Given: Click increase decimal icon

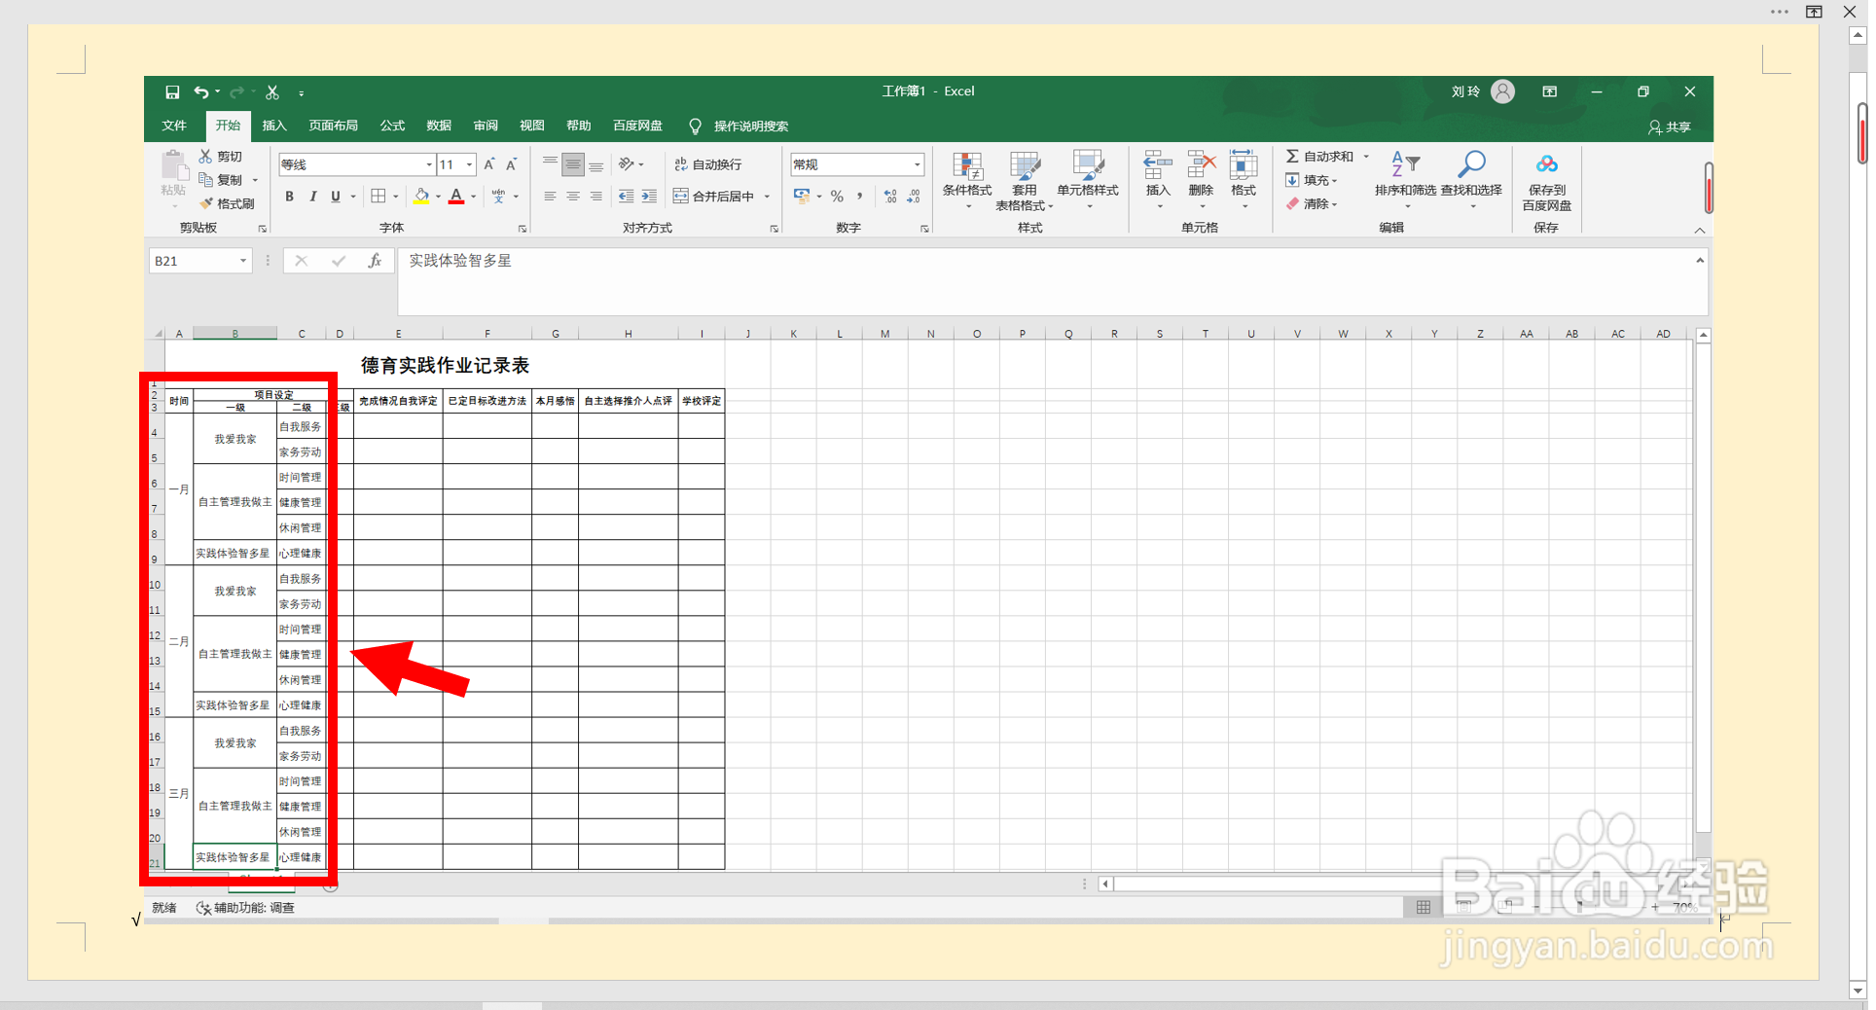Looking at the screenshot, I should (x=890, y=197).
